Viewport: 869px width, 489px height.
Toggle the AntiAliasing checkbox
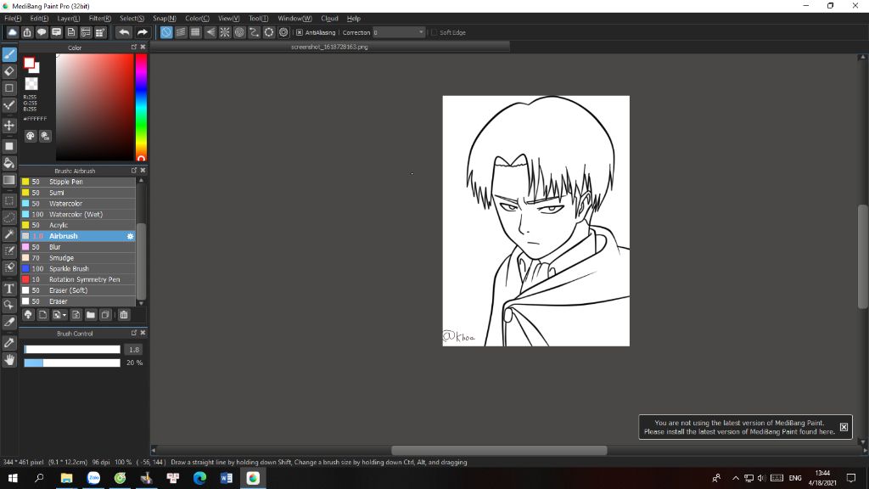(x=300, y=33)
